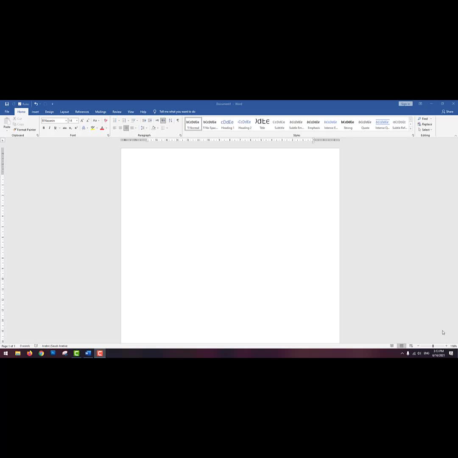
Task: Click the Undo arrow icon
Action: pyautogui.click(x=36, y=104)
